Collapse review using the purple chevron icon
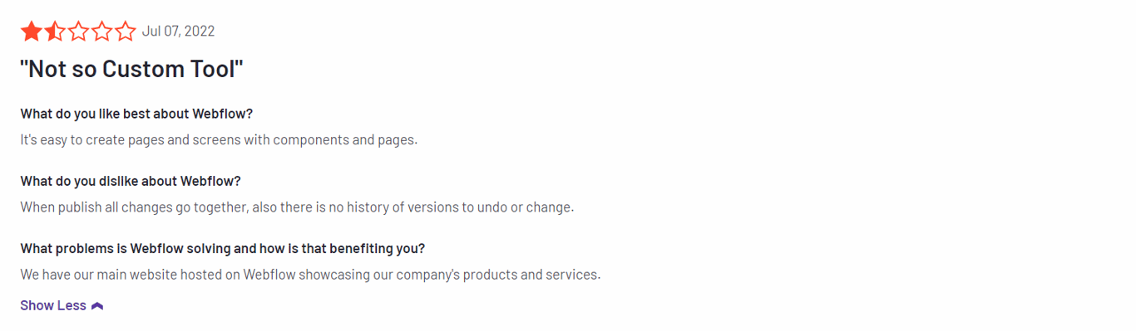This screenshot has height=331, width=1136. click(97, 306)
